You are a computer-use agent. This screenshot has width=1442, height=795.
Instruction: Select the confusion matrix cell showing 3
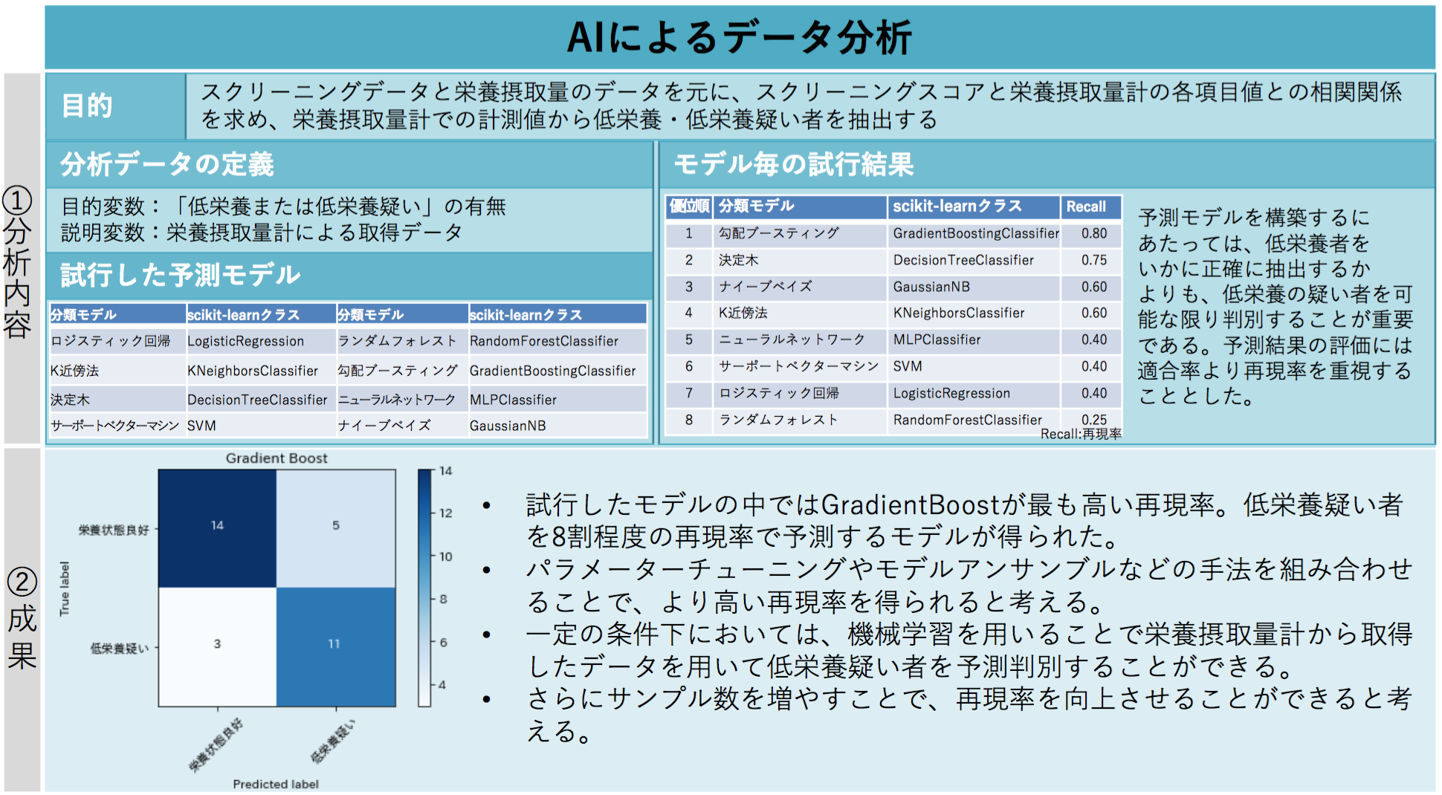coord(217,646)
